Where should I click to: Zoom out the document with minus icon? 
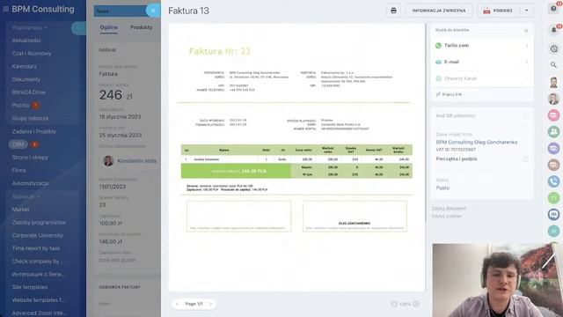coord(394,304)
